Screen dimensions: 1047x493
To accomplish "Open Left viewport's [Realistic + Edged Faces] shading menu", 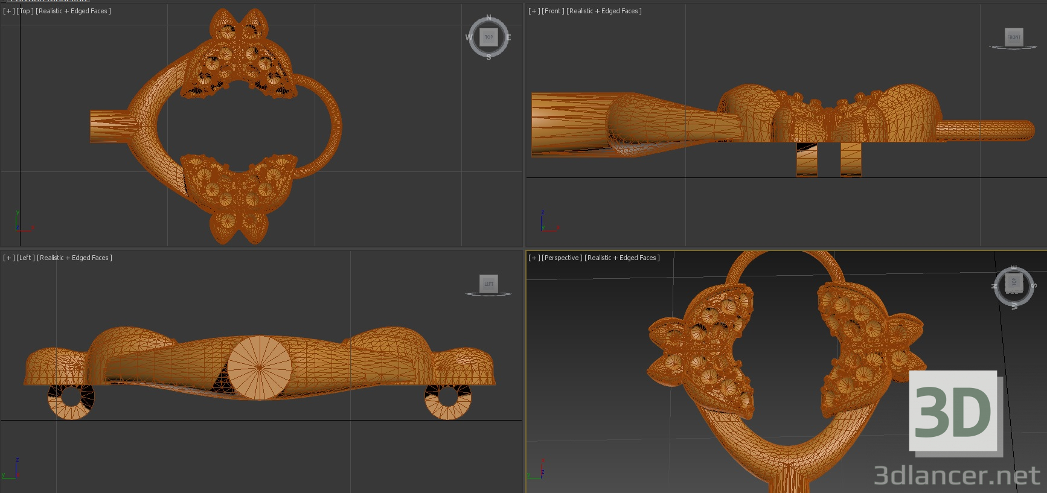I will (x=74, y=258).
